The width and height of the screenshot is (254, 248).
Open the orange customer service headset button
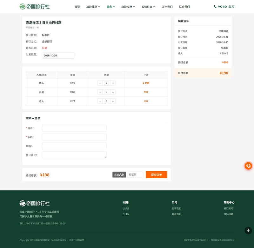pyautogui.click(x=248, y=166)
